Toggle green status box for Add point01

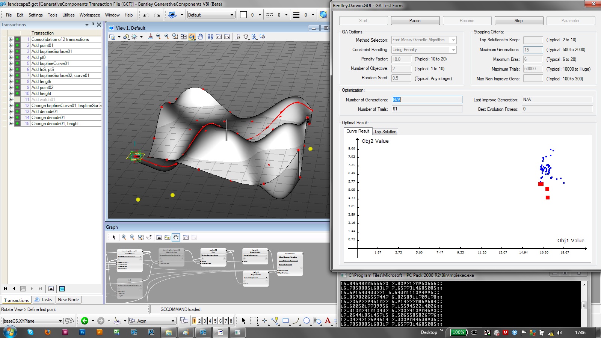(17, 45)
